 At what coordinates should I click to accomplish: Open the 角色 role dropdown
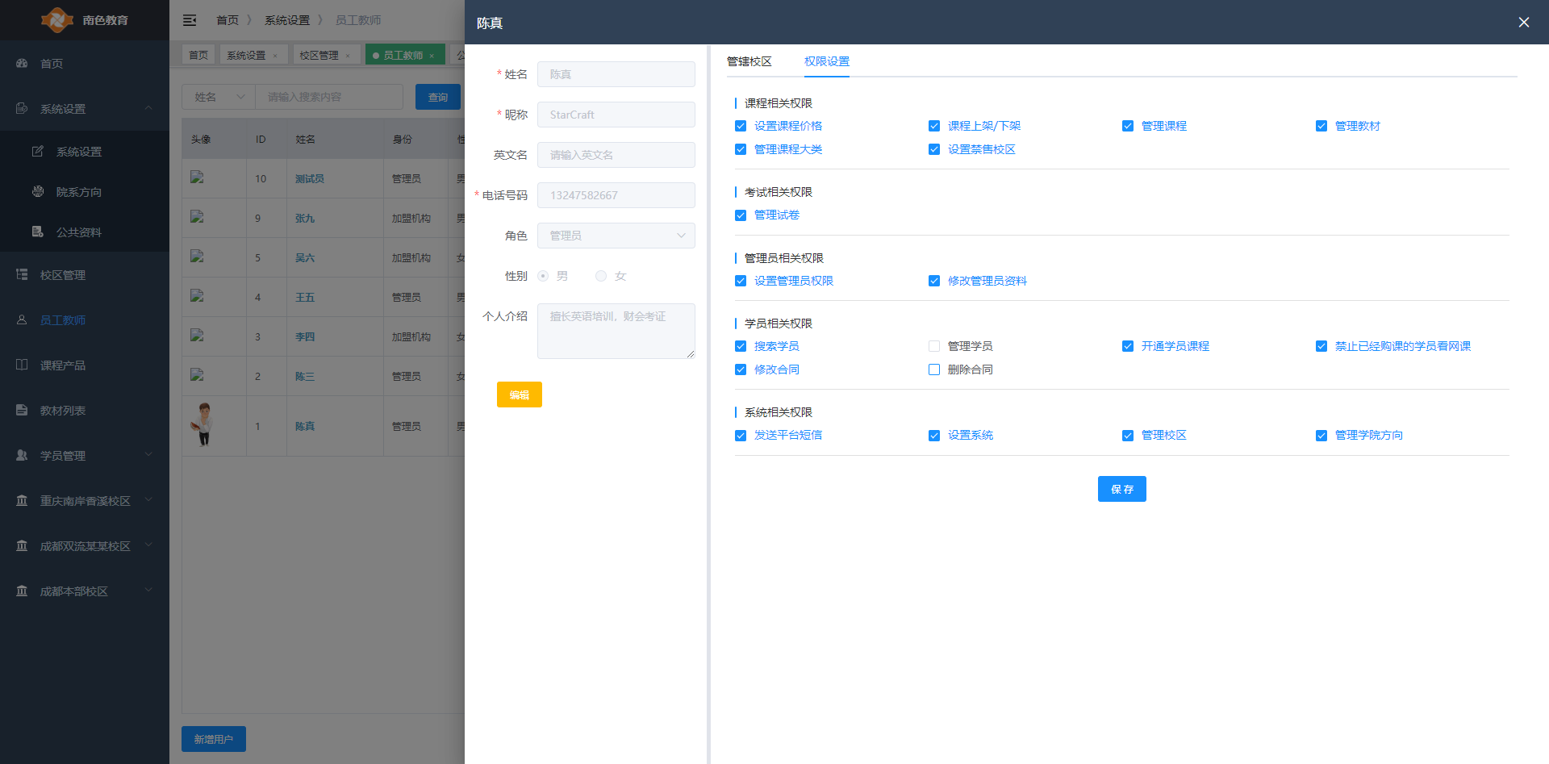tap(616, 236)
